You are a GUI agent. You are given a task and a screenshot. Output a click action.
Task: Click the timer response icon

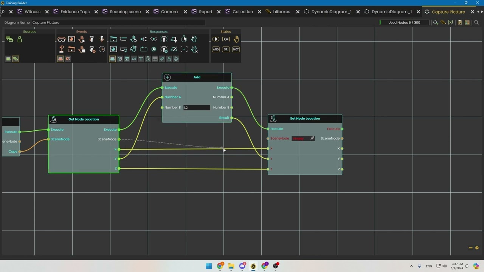[x=184, y=39]
